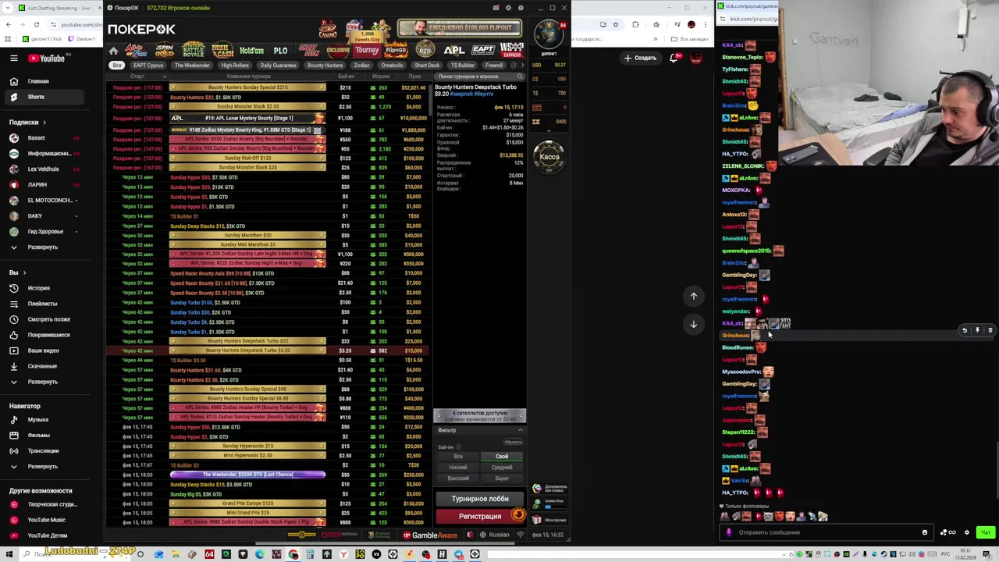Select the Tourney tab

click(x=367, y=51)
